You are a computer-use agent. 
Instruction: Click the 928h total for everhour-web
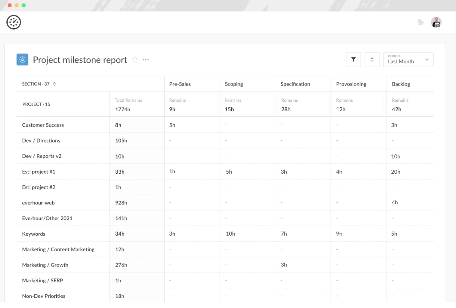[121, 203]
